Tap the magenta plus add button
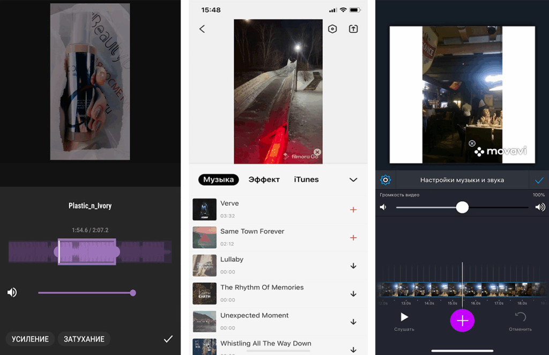This screenshot has height=355, width=549. 462,320
